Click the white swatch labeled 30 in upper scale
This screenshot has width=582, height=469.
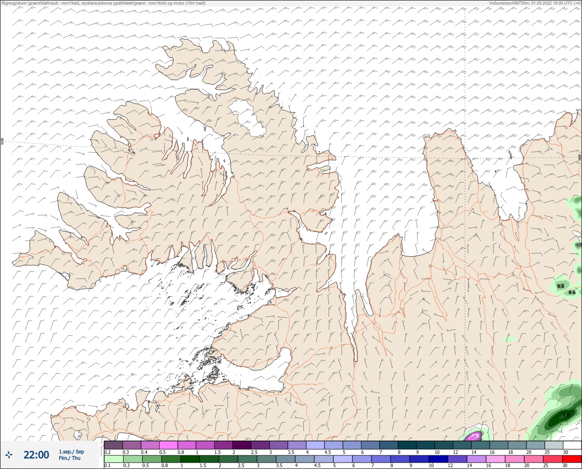point(572,445)
